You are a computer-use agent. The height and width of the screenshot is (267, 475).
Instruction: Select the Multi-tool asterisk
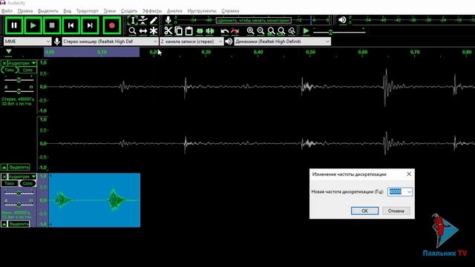154,31
